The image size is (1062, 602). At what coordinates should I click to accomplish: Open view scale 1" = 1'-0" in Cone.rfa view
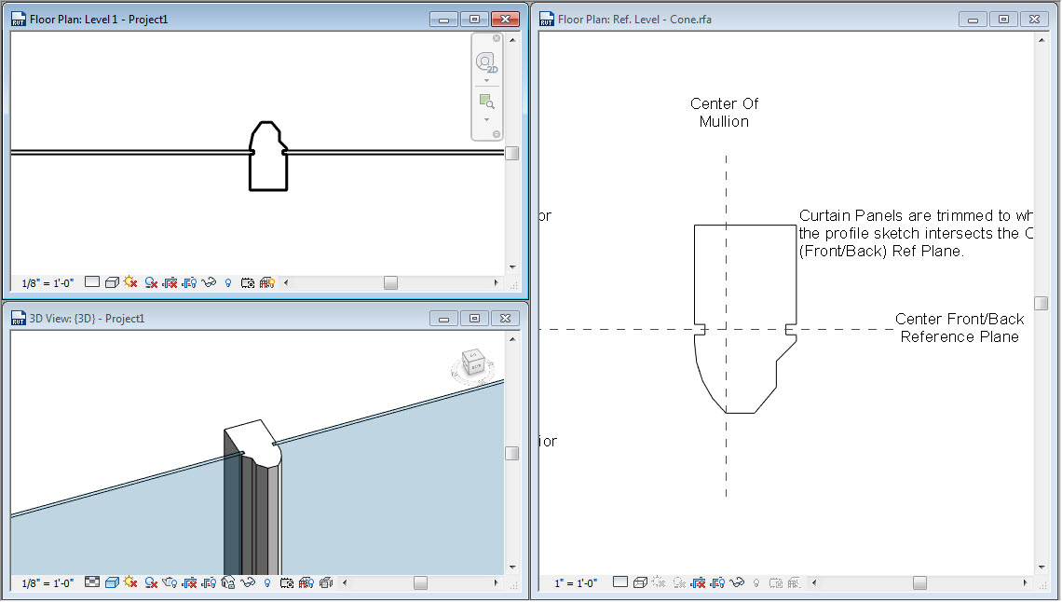coord(576,583)
